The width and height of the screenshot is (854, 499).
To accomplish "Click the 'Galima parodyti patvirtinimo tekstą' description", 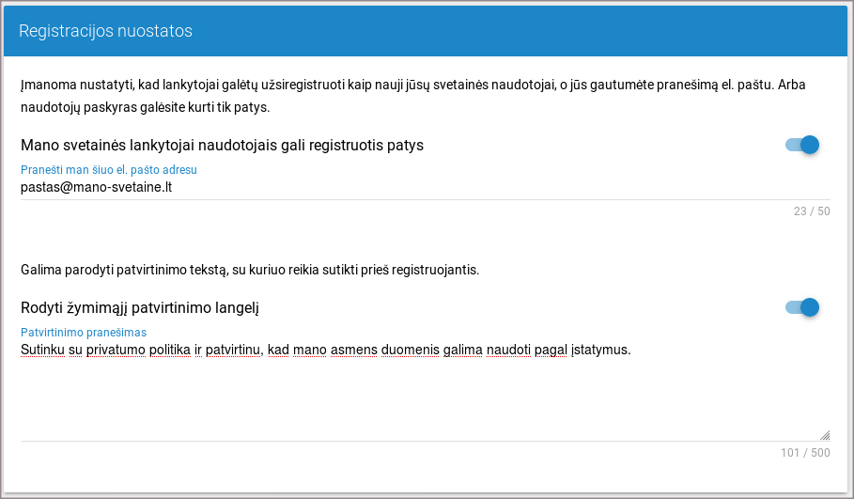I will [250, 271].
